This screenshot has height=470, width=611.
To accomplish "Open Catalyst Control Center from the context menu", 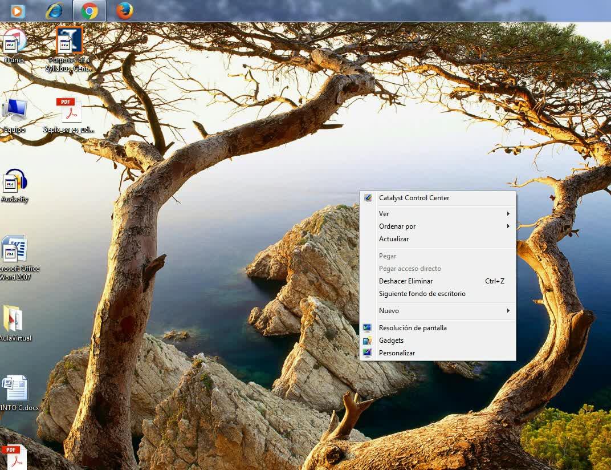I will (414, 198).
